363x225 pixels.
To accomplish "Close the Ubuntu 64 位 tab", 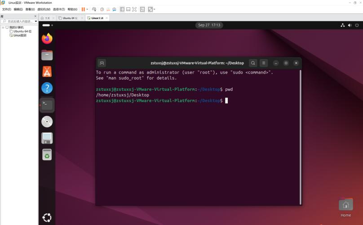I will click(x=82, y=18).
